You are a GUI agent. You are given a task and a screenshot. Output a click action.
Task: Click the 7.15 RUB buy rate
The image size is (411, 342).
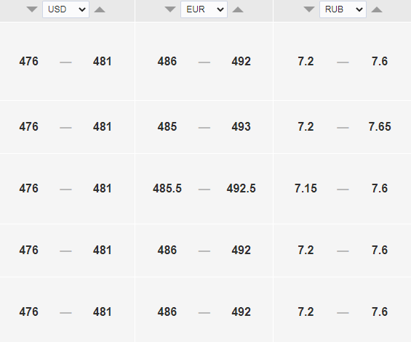point(306,188)
